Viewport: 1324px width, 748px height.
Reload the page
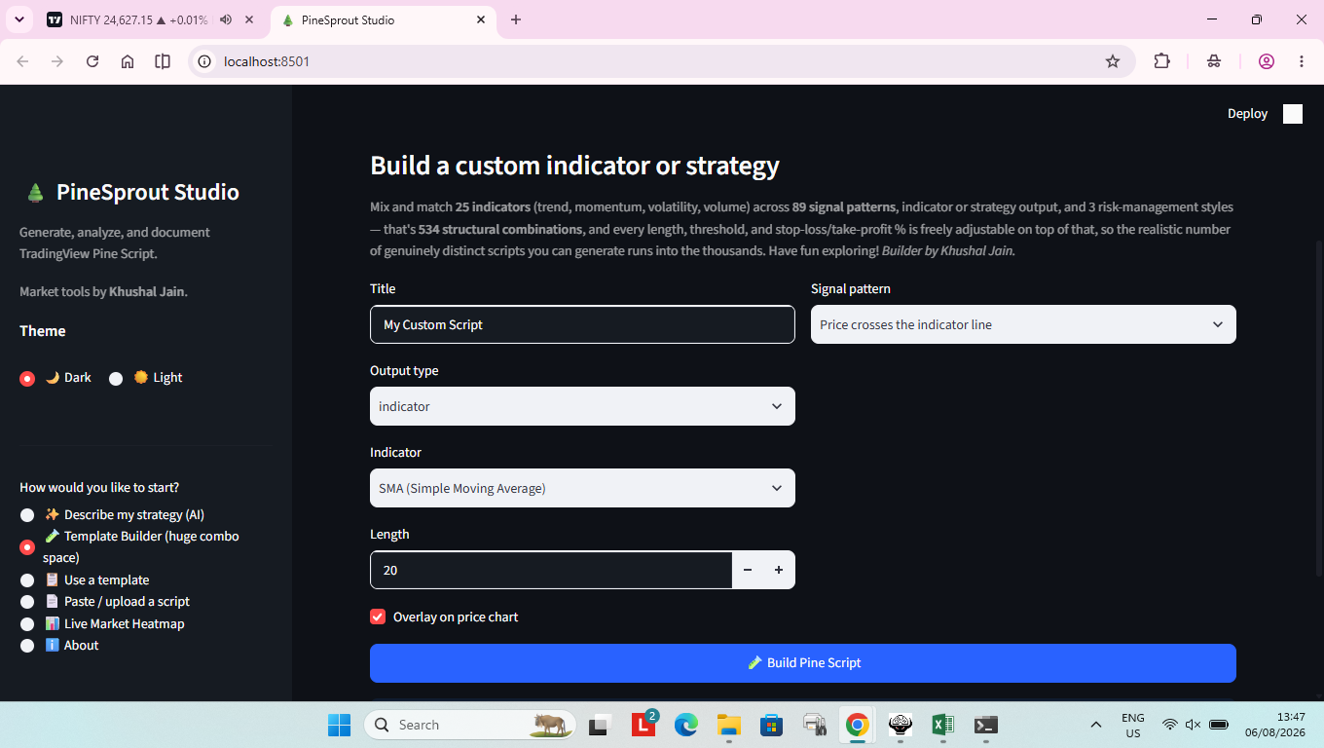(x=92, y=61)
